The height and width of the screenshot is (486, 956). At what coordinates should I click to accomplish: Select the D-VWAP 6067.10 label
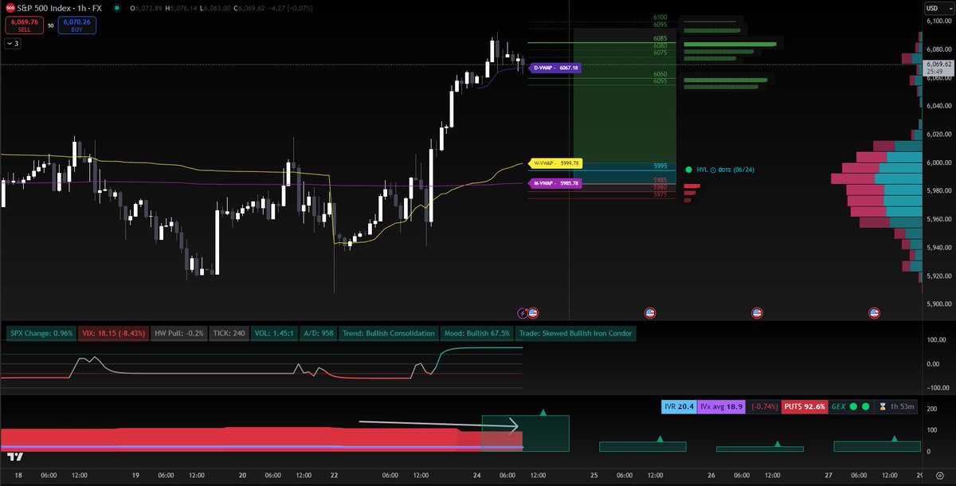pos(555,69)
